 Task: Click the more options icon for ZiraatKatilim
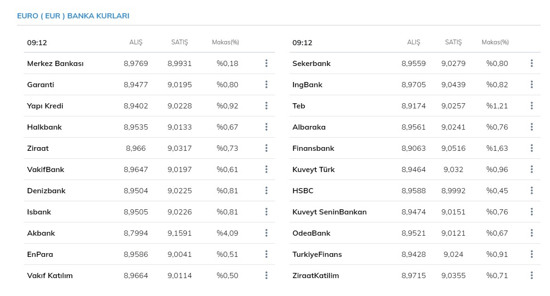[532, 275]
